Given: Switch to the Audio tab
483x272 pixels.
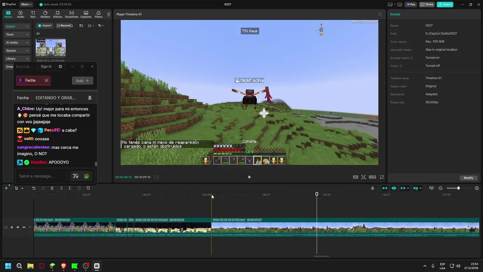Looking at the screenshot, I should click(20, 14).
